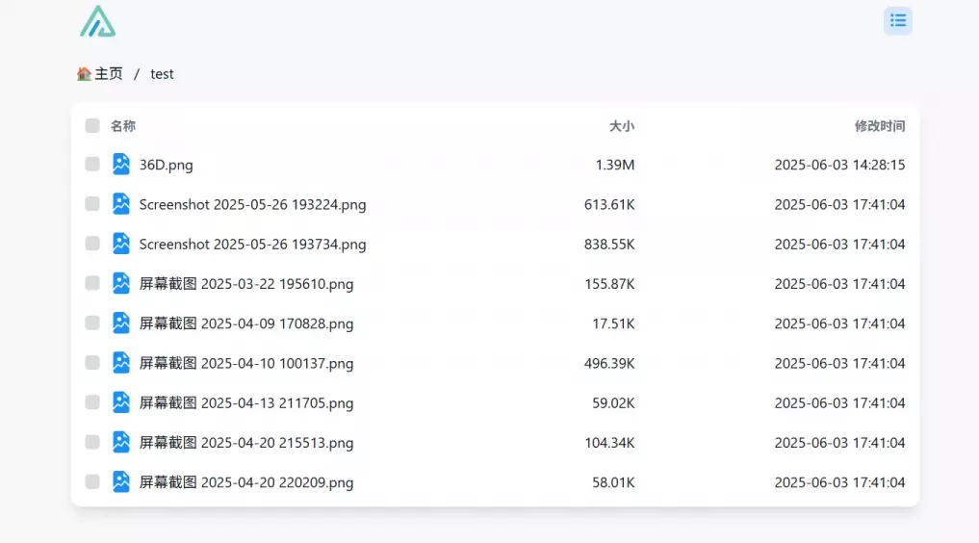Click image icon of 屏幕截图 2025-04-20 220209.png

point(121,481)
